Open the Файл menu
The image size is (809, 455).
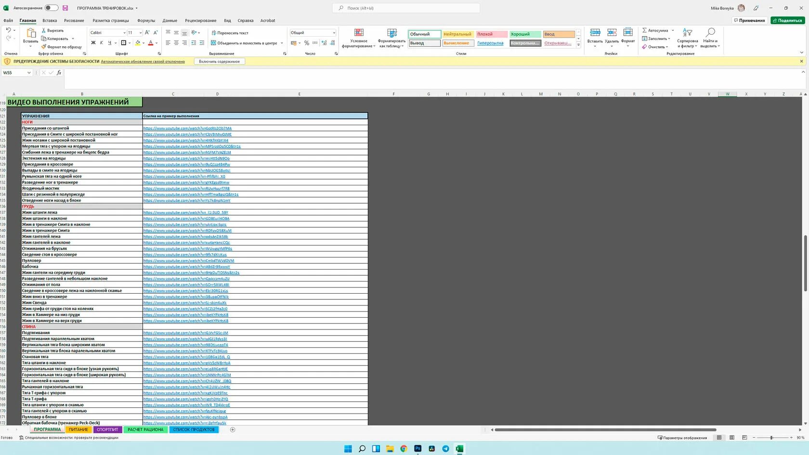click(8, 21)
